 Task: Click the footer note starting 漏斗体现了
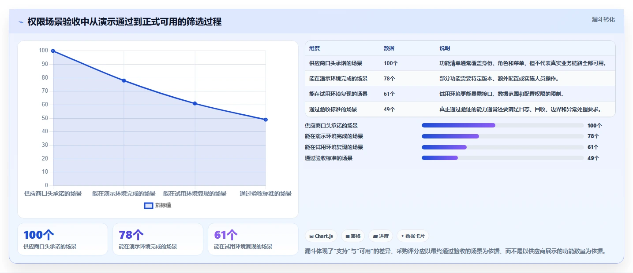coord(455,251)
